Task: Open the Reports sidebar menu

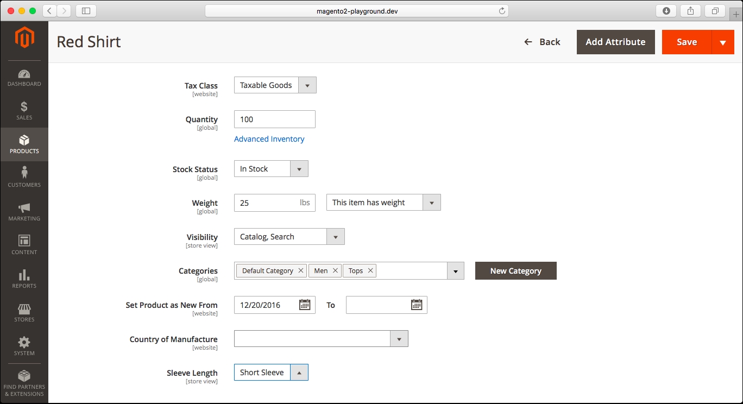Action: point(24,279)
